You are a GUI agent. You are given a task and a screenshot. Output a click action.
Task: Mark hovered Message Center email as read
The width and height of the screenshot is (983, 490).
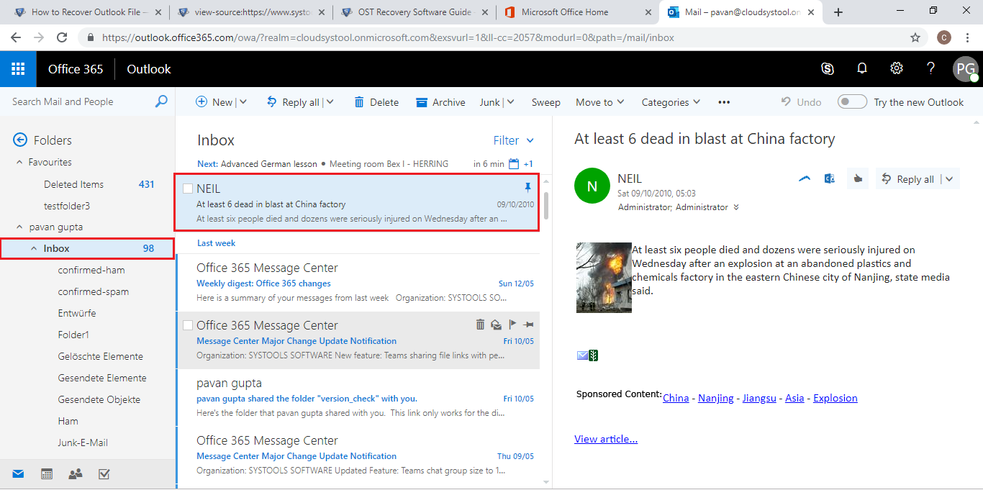pos(496,325)
